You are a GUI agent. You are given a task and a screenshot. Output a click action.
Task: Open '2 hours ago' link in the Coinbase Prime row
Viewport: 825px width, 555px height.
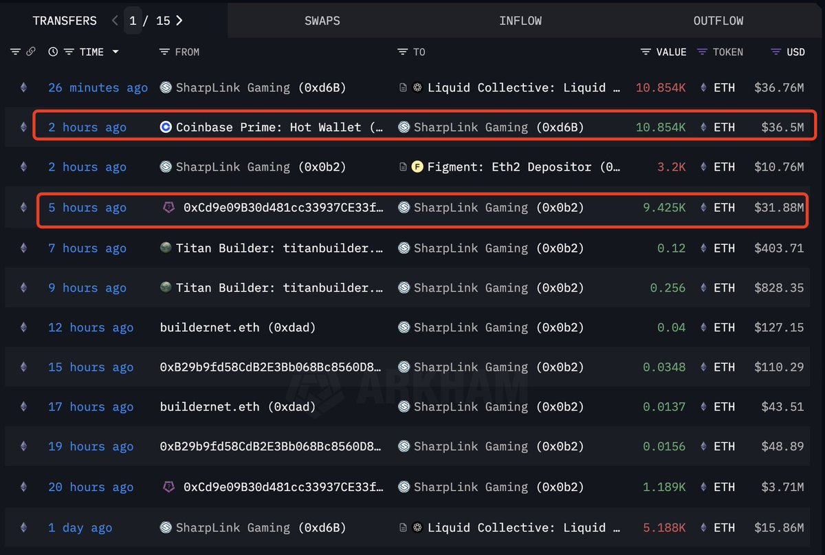pyautogui.click(x=87, y=127)
